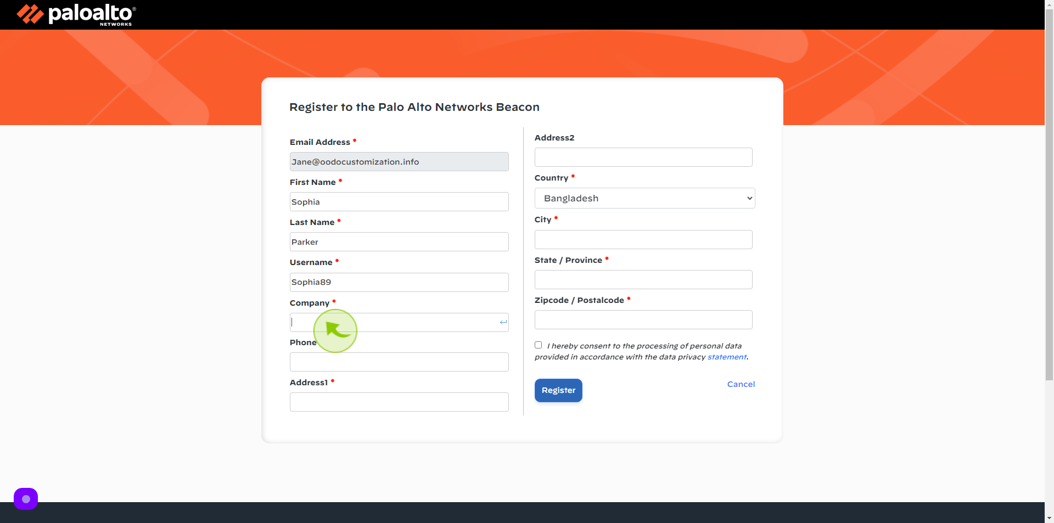Viewport: 1054px width, 523px height.
Task: Focus the Address1 input field
Action: point(399,402)
